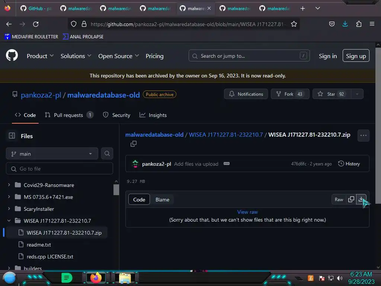This screenshot has width=381, height=286.
Task: List all tabs dropdown arrow
Action: [x=318, y=8]
